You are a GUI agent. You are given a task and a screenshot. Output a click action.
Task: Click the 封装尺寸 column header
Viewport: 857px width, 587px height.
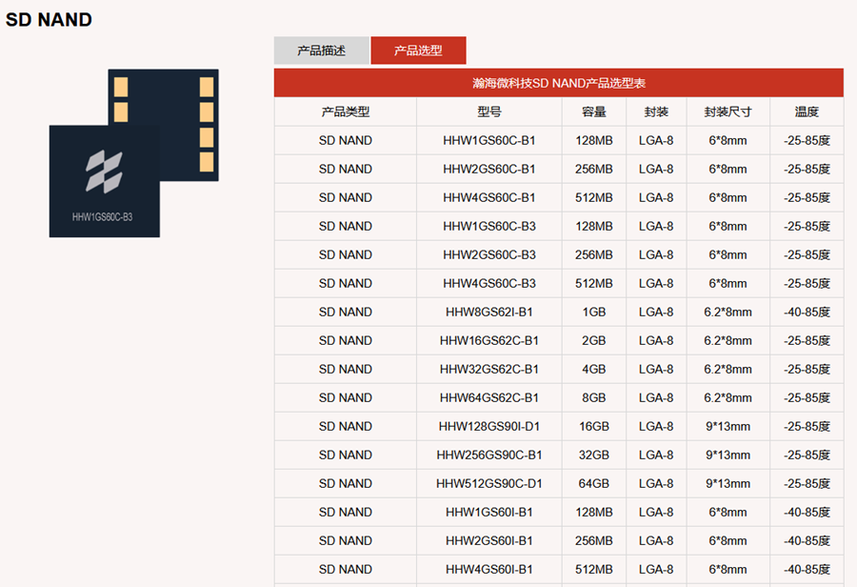(x=727, y=111)
